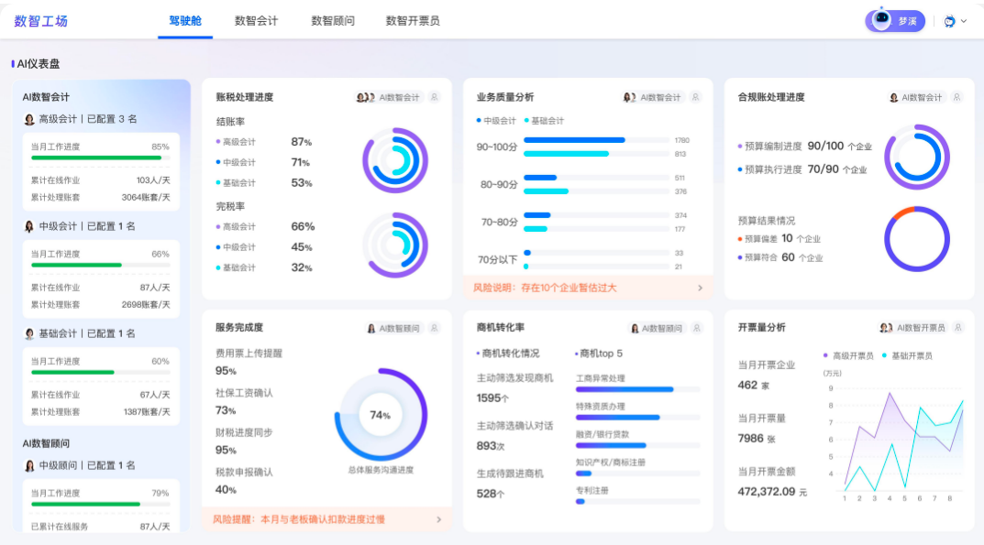Click the user icon in 商机转化率 card
Image resolution: width=984 pixels, height=545 pixels.
[695, 328]
